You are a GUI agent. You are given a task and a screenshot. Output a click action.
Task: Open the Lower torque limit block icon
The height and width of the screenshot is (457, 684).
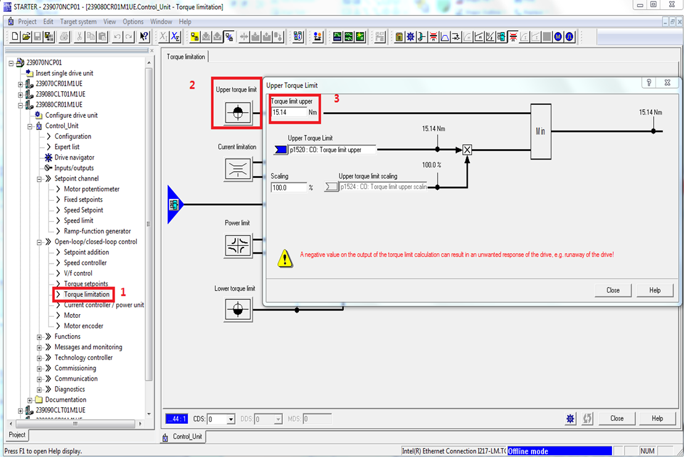click(x=238, y=310)
